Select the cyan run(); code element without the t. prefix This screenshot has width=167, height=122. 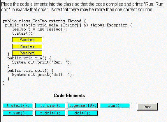point(115,105)
